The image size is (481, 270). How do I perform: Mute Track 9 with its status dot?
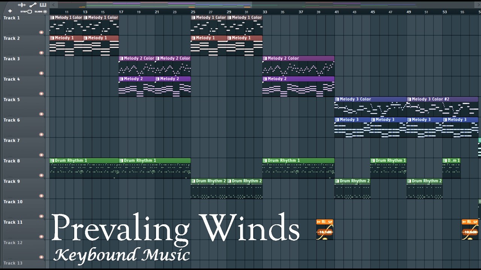[41, 196]
